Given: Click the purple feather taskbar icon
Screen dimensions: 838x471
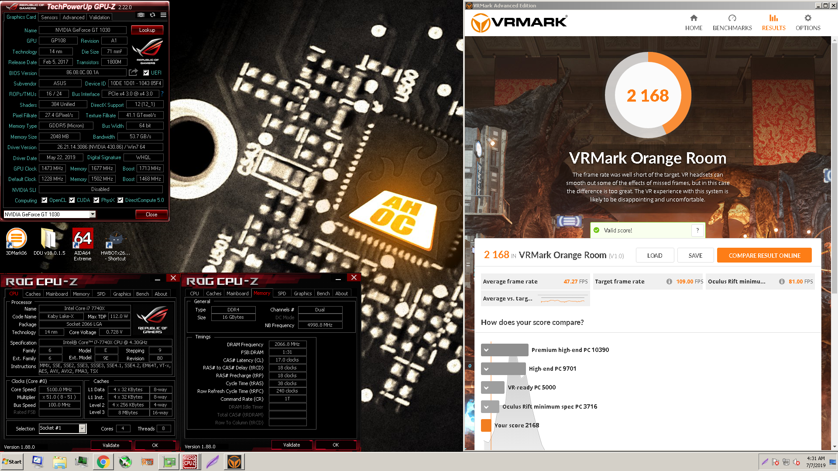Looking at the screenshot, I should (x=212, y=462).
